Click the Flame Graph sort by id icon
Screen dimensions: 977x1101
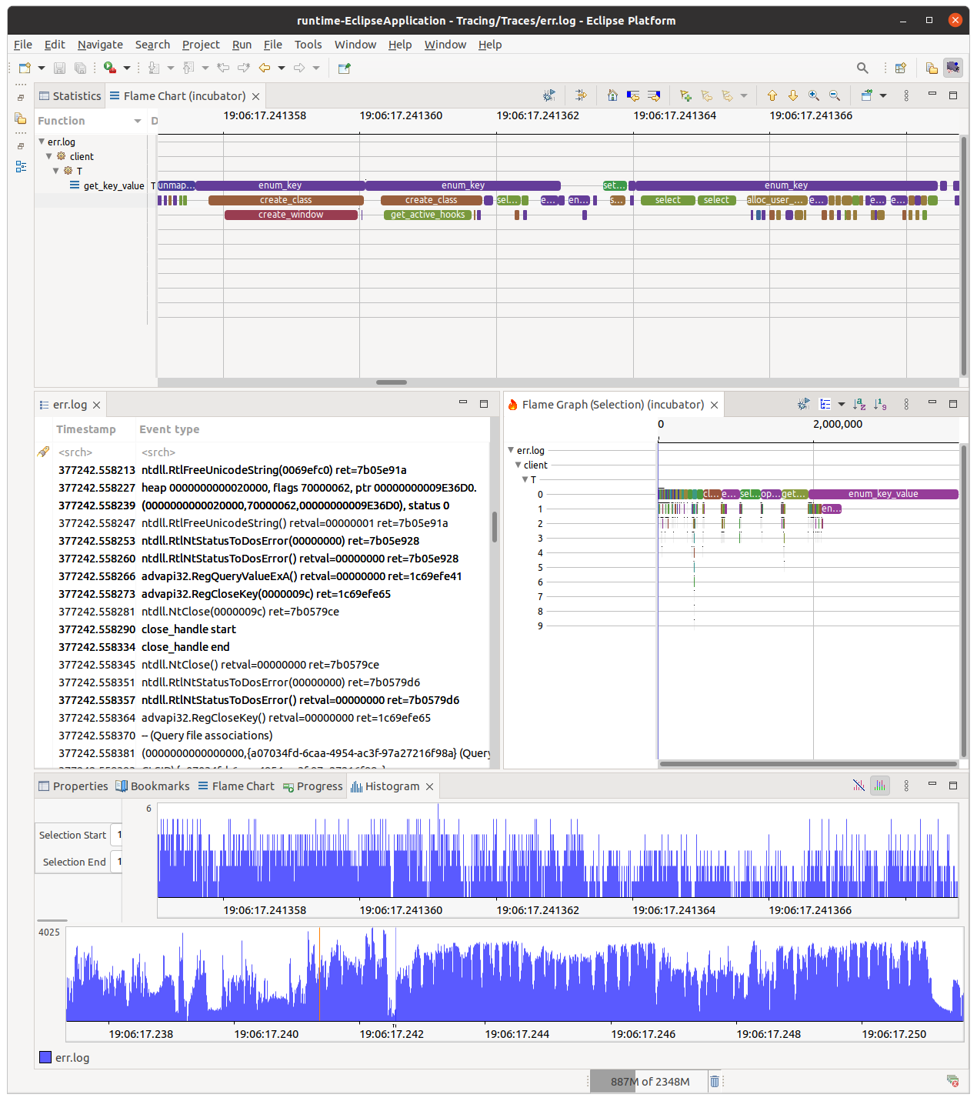880,404
